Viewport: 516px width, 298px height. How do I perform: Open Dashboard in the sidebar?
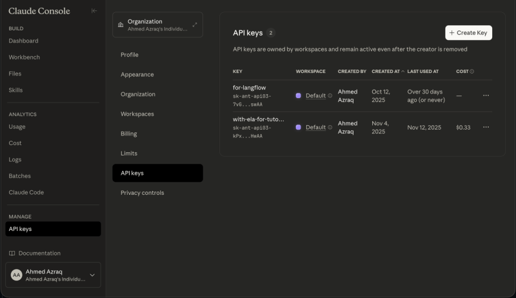23,41
